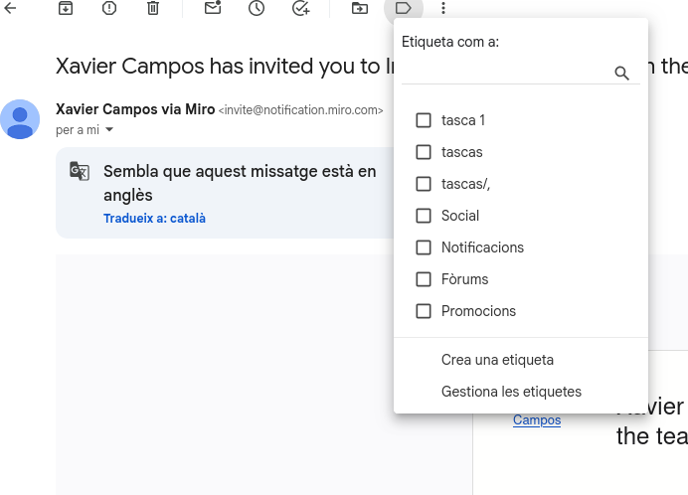Add the email to Tasks
688x495 pixels.
pyautogui.click(x=300, y=8)
